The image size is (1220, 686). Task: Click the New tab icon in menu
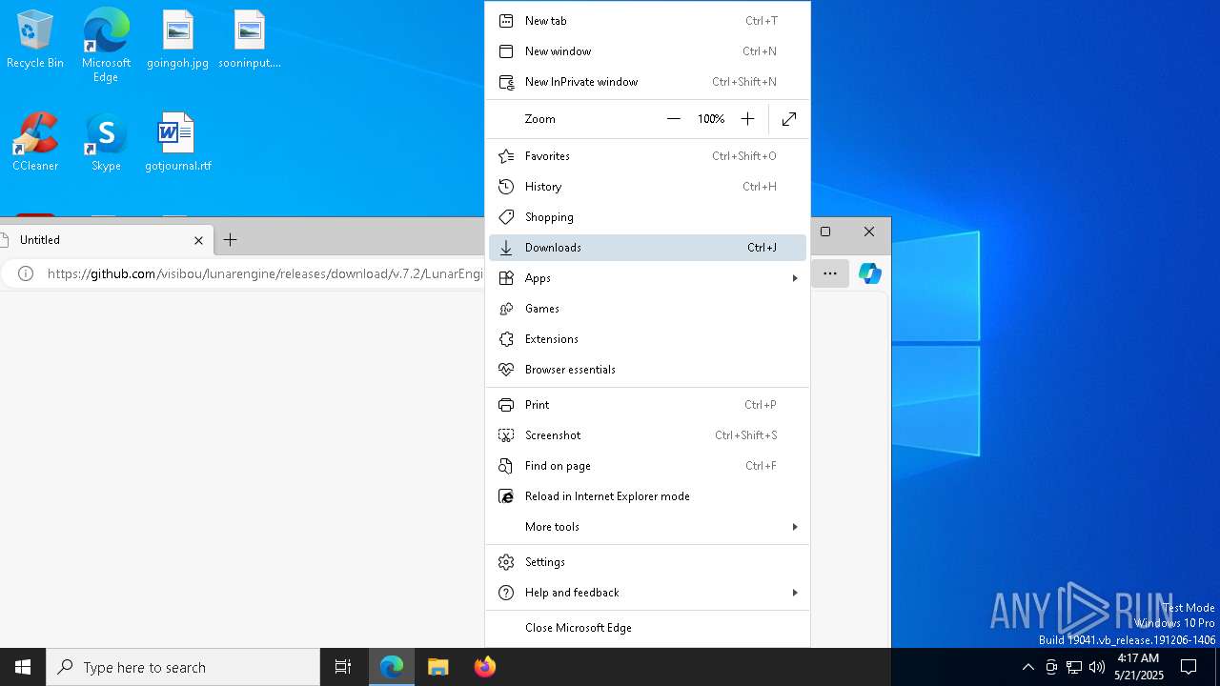click(x=506, y=21)
